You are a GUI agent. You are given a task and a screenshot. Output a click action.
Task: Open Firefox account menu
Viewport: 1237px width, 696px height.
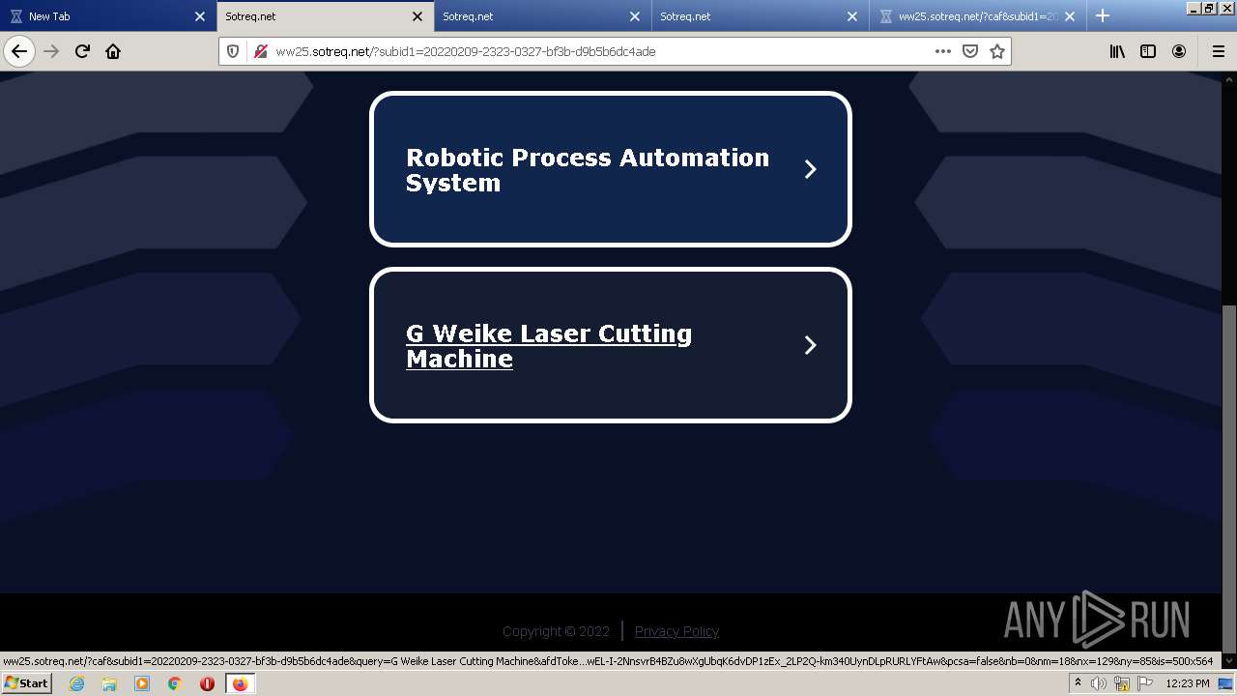point(1179,51)
